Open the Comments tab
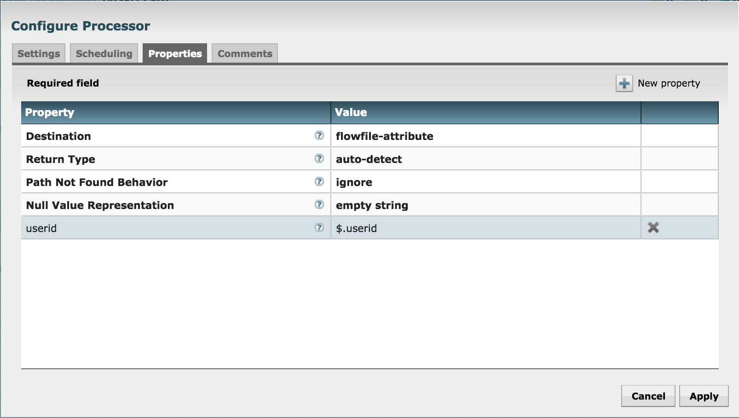The image size is (739, 418). pyautogui.click(x=245, y=54)
